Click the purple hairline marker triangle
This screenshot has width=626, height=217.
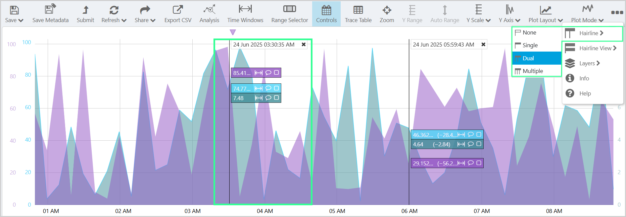pyautogui.click(x=233, y=32)
